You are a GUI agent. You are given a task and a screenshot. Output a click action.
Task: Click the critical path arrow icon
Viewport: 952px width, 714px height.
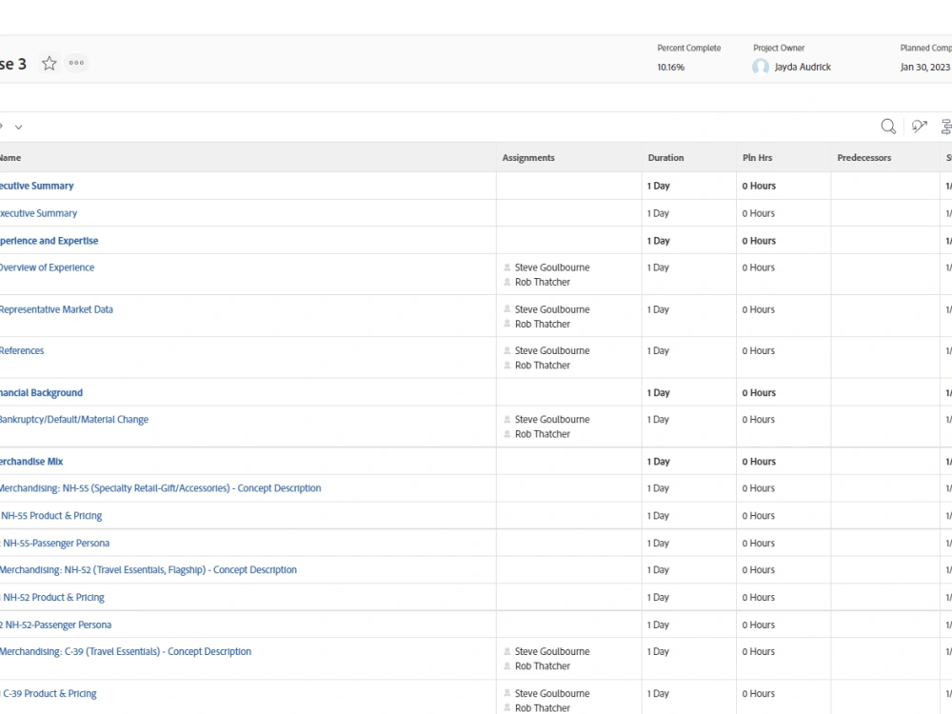click(920, 127)
